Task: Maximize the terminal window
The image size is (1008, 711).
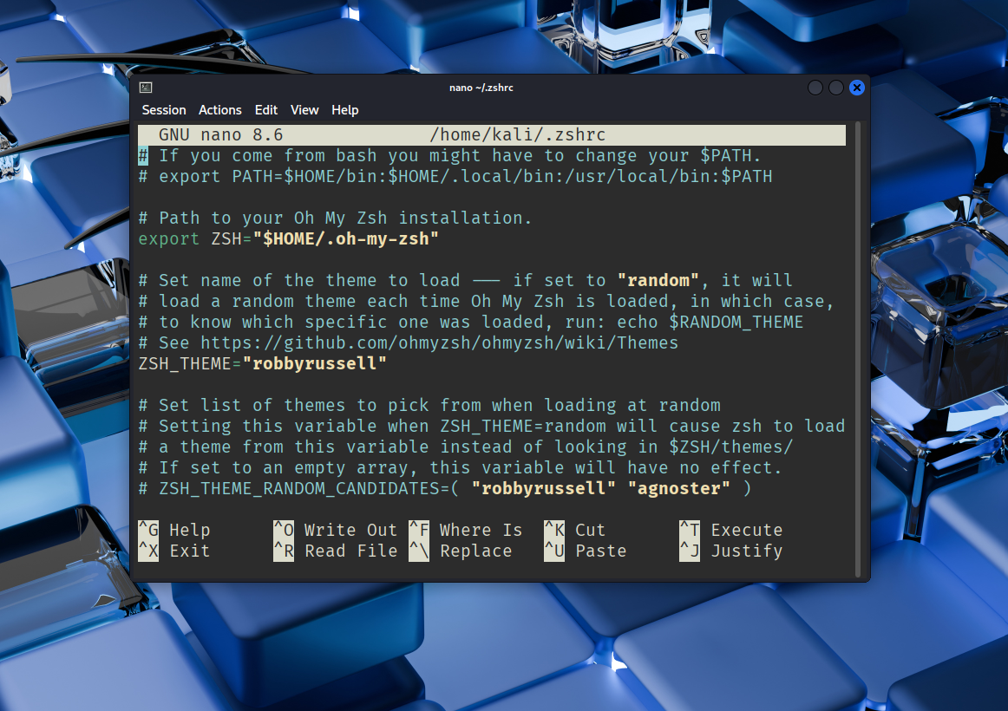Action: tap(835, 88)
